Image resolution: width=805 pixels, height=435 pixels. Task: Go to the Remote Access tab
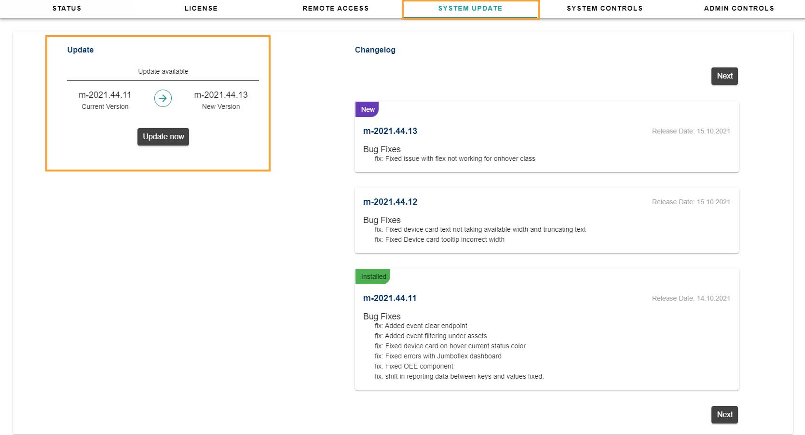tap(336, 8)
